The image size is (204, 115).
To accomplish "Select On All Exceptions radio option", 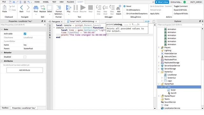I will [x=125, y=10].
